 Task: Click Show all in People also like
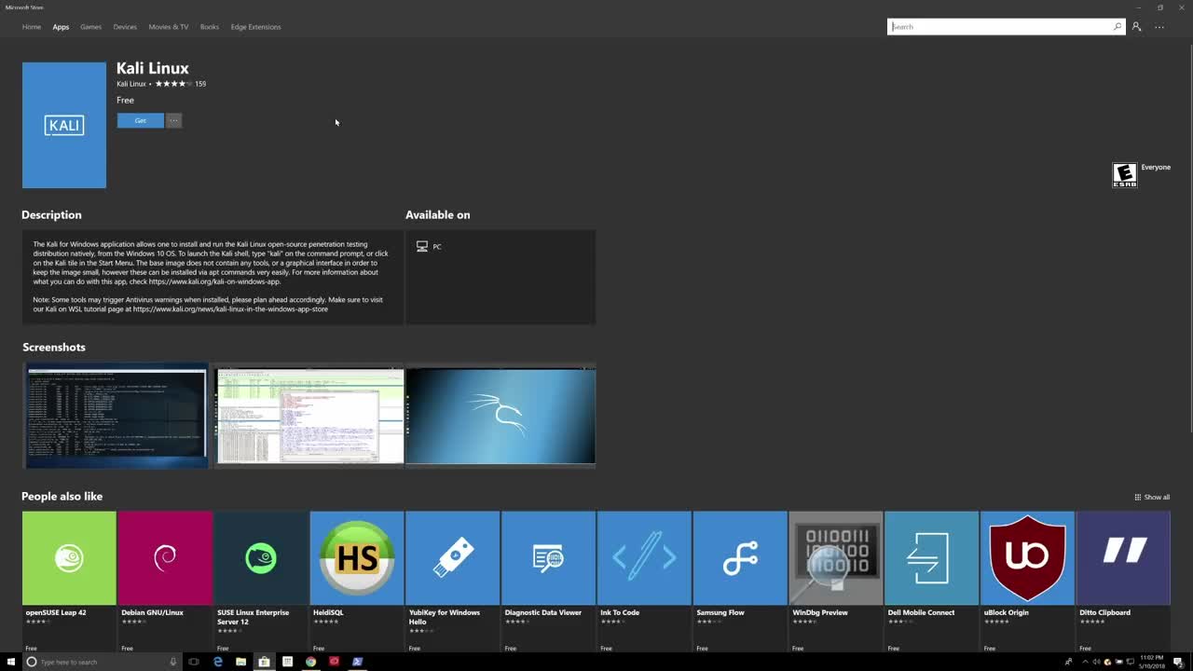click(x=1152, y=497)
